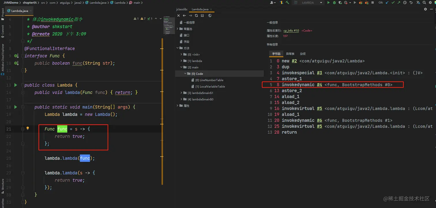Screen dimensions: 436x208
Task: Expand the 常量池 node in jclasslib tree
Action: (x=177, y=29)
